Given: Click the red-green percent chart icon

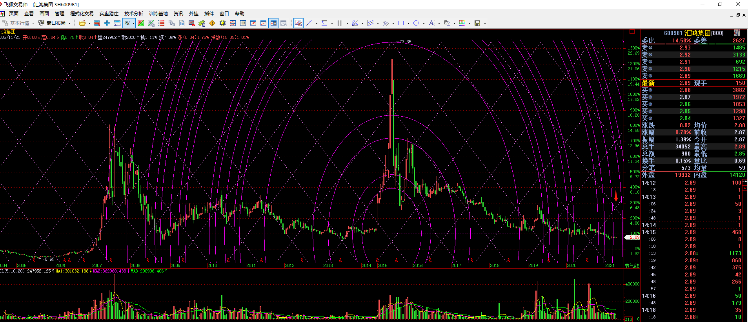Looking at the screenshot, I should point(141,23).
